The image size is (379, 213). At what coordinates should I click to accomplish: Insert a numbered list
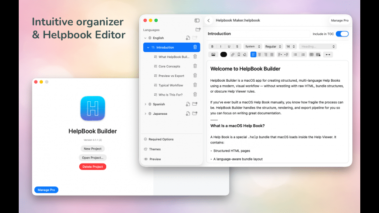pyautogui.click(x=303, y=54)
